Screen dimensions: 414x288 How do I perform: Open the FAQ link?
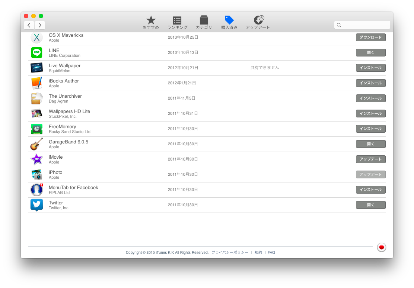[x=271, y=252]
